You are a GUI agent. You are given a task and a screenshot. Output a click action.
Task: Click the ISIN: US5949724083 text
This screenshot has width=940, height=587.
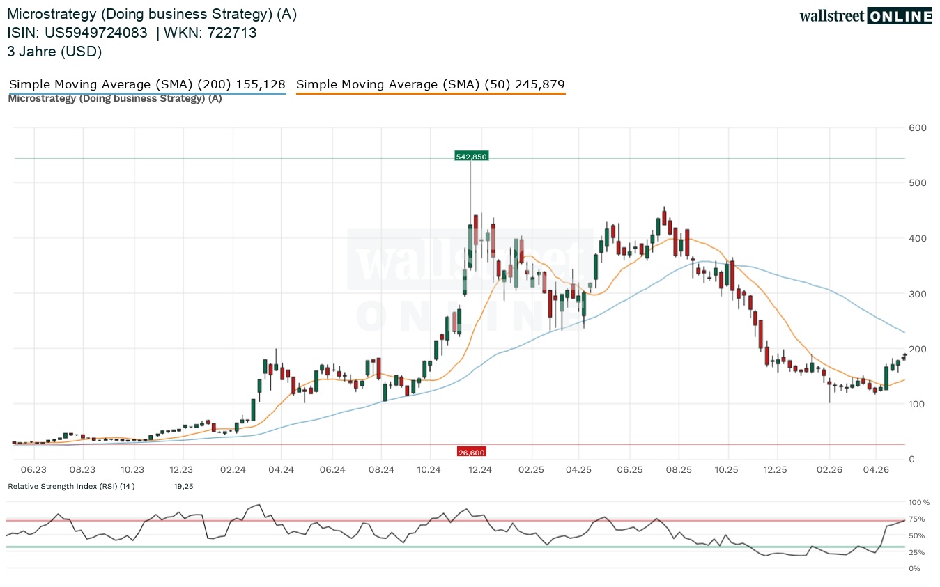click(x=77, y=33)
